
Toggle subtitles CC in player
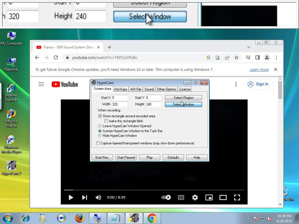pyautogui.click(x=181, y=197)
